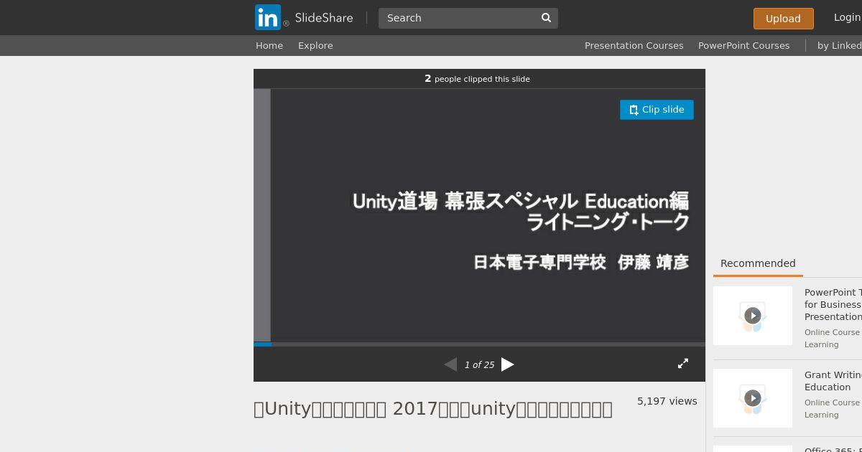This screenshot has height=452, width=862.
Task: Click the Clip slide button
Action: tap(657, 110)
